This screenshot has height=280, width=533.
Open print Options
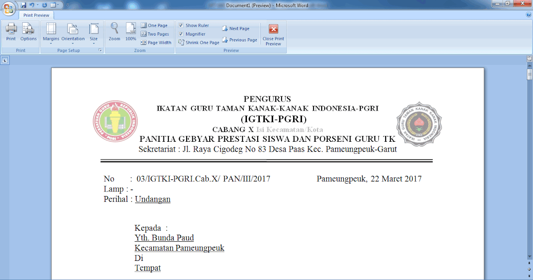click(28, 32)
